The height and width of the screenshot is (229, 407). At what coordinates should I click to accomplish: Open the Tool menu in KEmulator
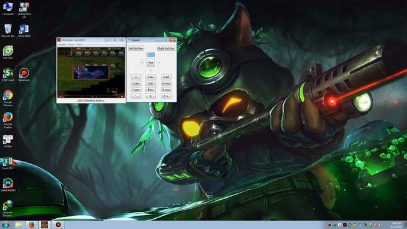click(x=71, y=45)
